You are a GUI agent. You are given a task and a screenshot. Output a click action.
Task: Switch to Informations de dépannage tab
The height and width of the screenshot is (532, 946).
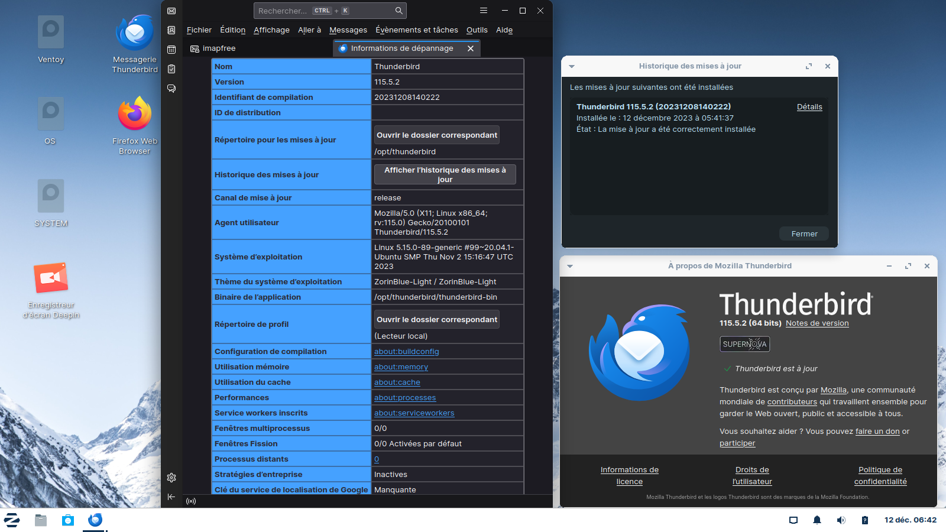(x=402, y=48)
